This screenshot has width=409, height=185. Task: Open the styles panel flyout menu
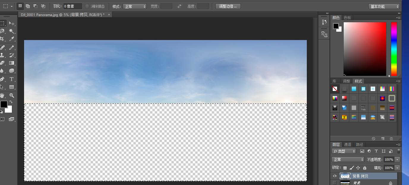click(398, 81)
